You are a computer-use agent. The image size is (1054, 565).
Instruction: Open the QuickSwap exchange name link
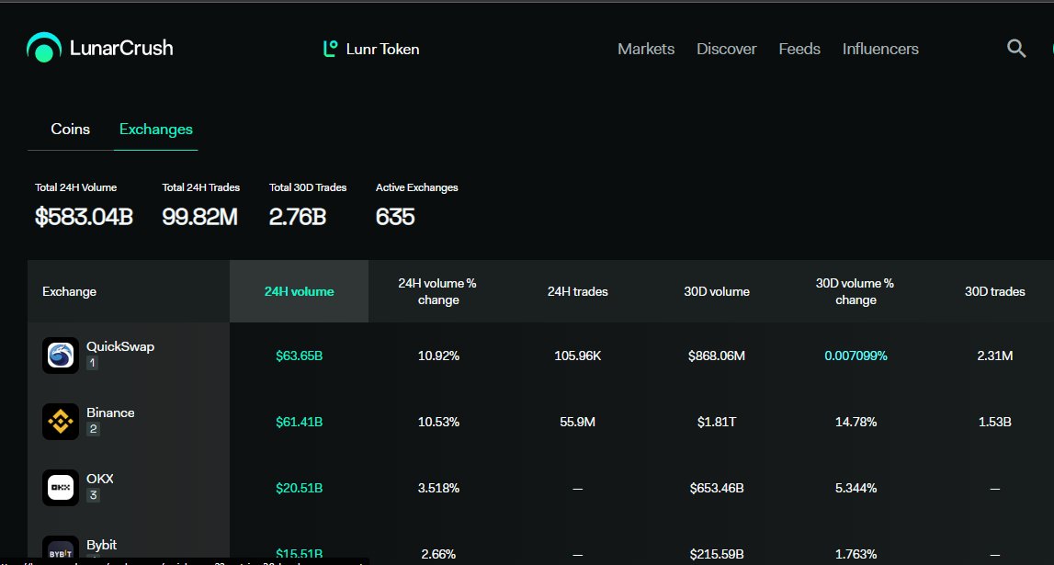[x=120, y=346]
